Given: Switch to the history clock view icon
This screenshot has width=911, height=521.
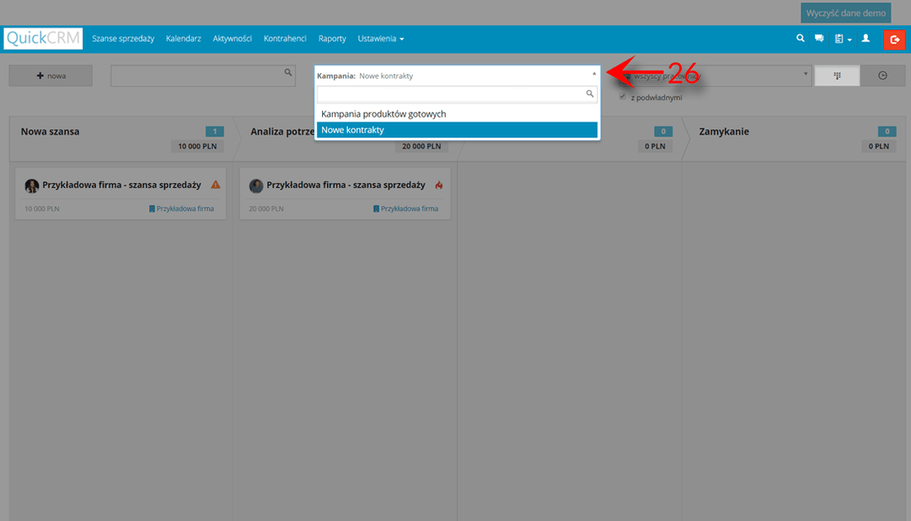Looking at the screenshot, I should [x=882, y=75].
